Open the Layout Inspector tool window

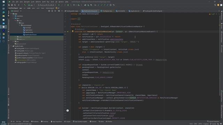tap(213, 122)
